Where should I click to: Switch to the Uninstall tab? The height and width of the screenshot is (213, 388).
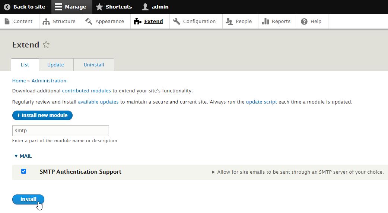(94, 65)
